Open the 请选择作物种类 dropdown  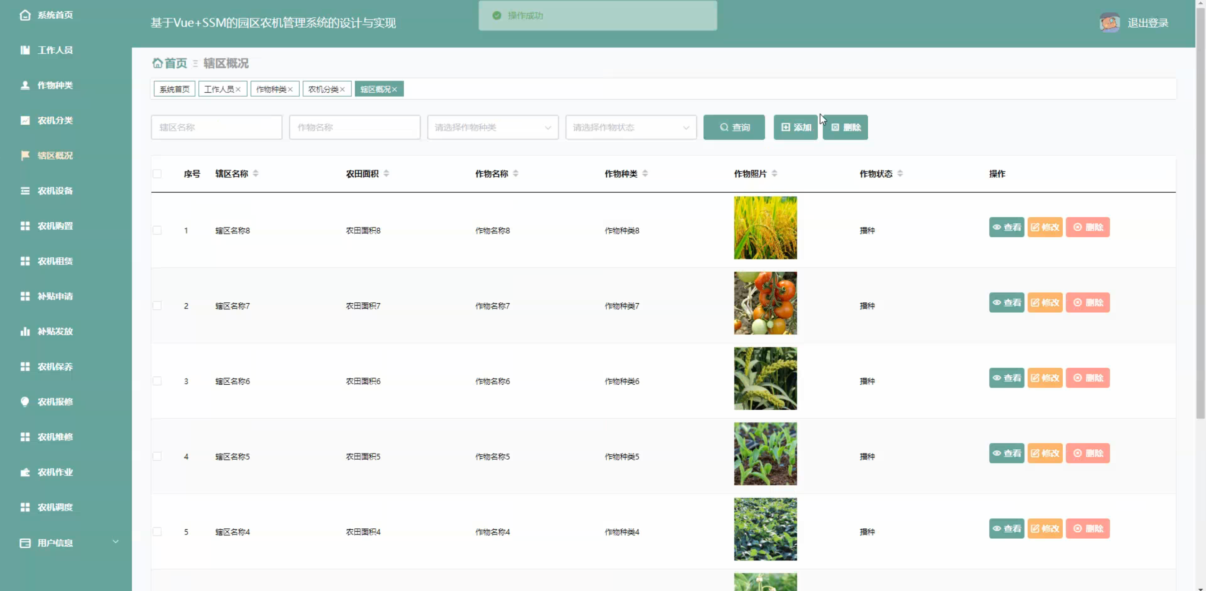492,128
